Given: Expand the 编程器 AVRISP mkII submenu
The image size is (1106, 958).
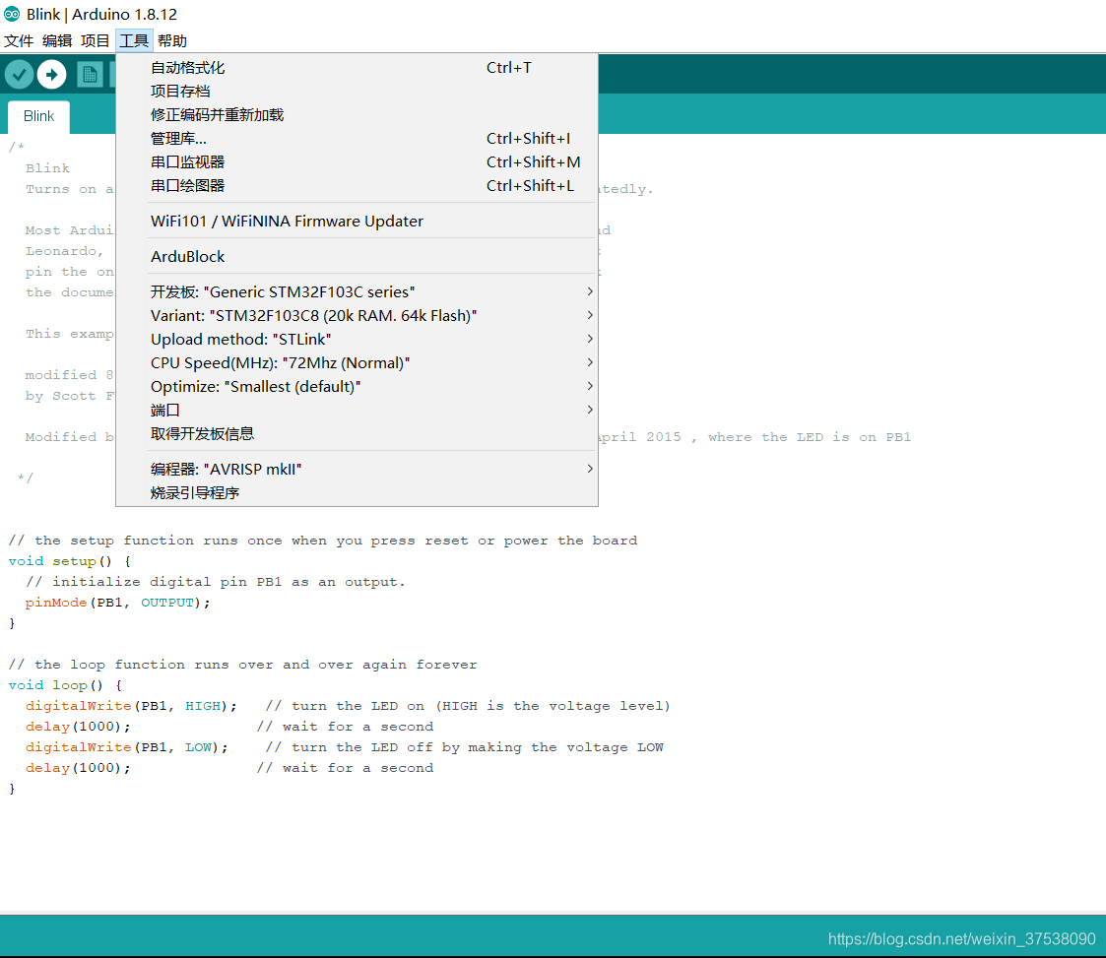Looking at the screenshot, I should 357,469.
